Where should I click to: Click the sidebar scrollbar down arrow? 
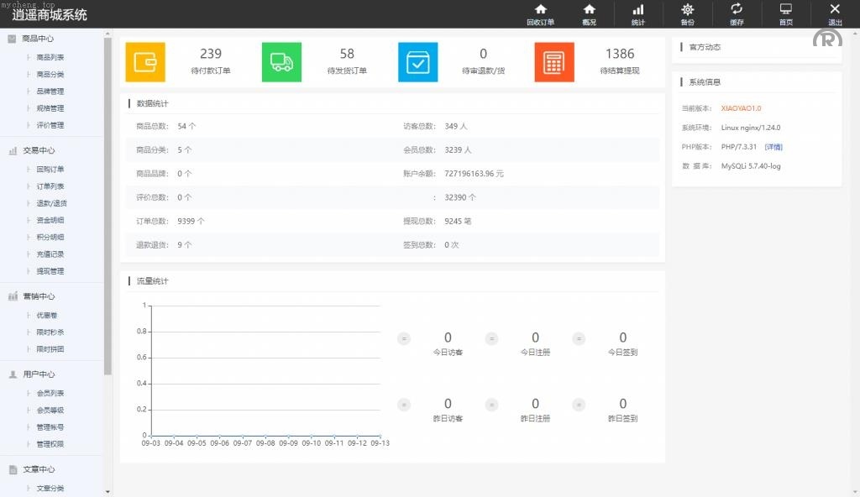(x=107, y=491)
